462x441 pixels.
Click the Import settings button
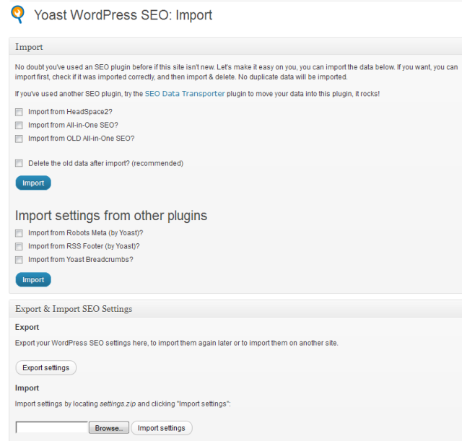[161, 428]
